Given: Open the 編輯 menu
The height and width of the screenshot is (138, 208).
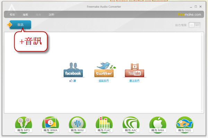Looking at the screenshot, I should [x=25, y=15].
